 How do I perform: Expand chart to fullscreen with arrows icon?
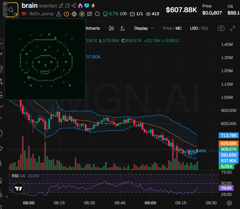pyautogui.click(x=233, y=28)
